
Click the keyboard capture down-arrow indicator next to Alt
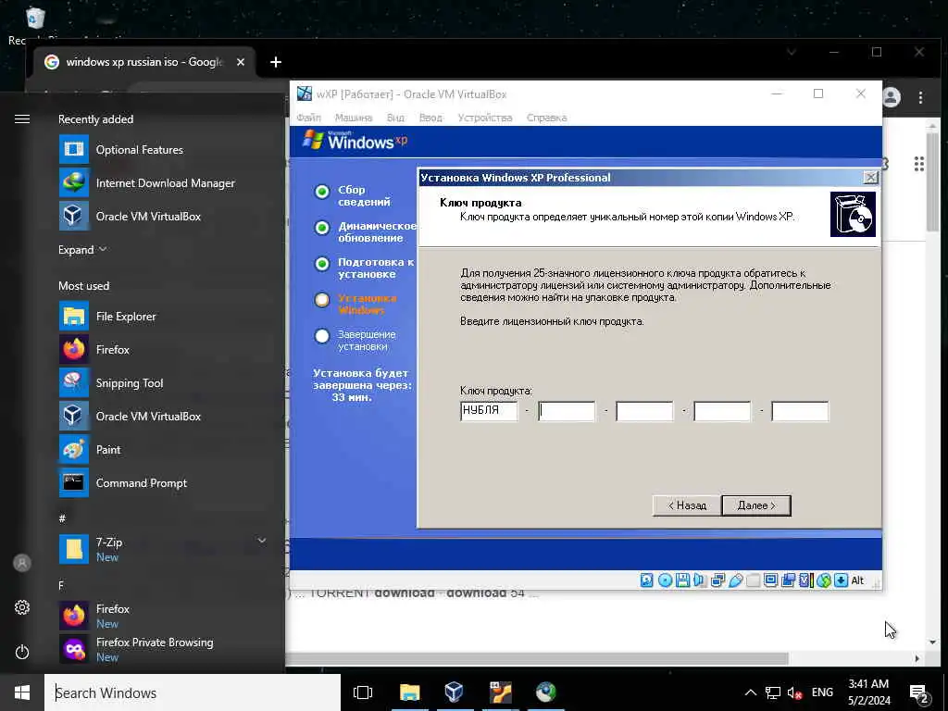pyautogui.click(x=841, y=580)
